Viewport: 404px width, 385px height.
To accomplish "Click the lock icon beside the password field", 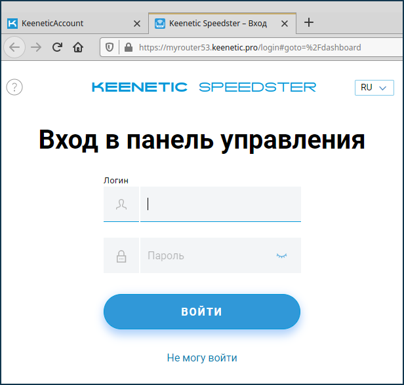I will point(121,256).
